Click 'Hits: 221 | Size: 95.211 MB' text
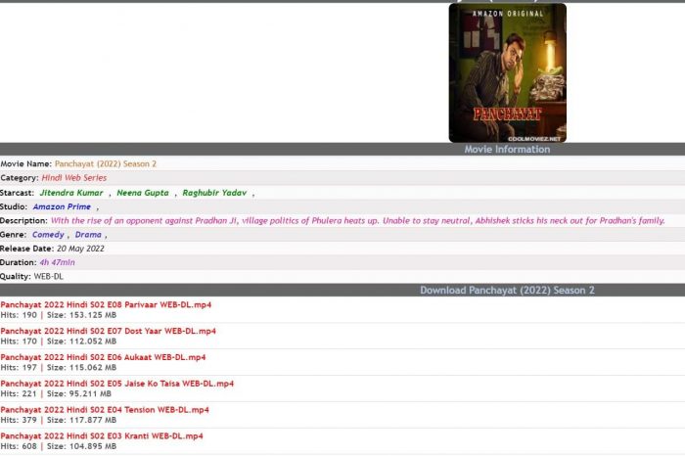 [56, 393]
